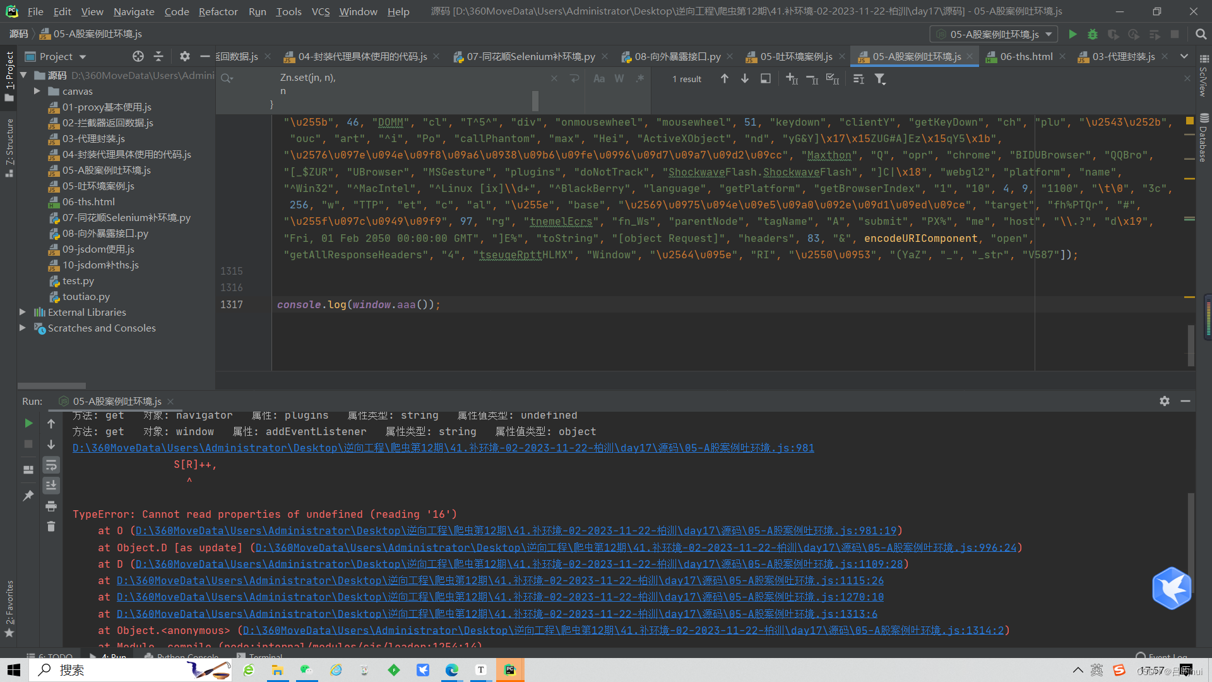
Task: Open run configuration dropdown 05-A股案例吐环境.js
Action: (994, 34)
